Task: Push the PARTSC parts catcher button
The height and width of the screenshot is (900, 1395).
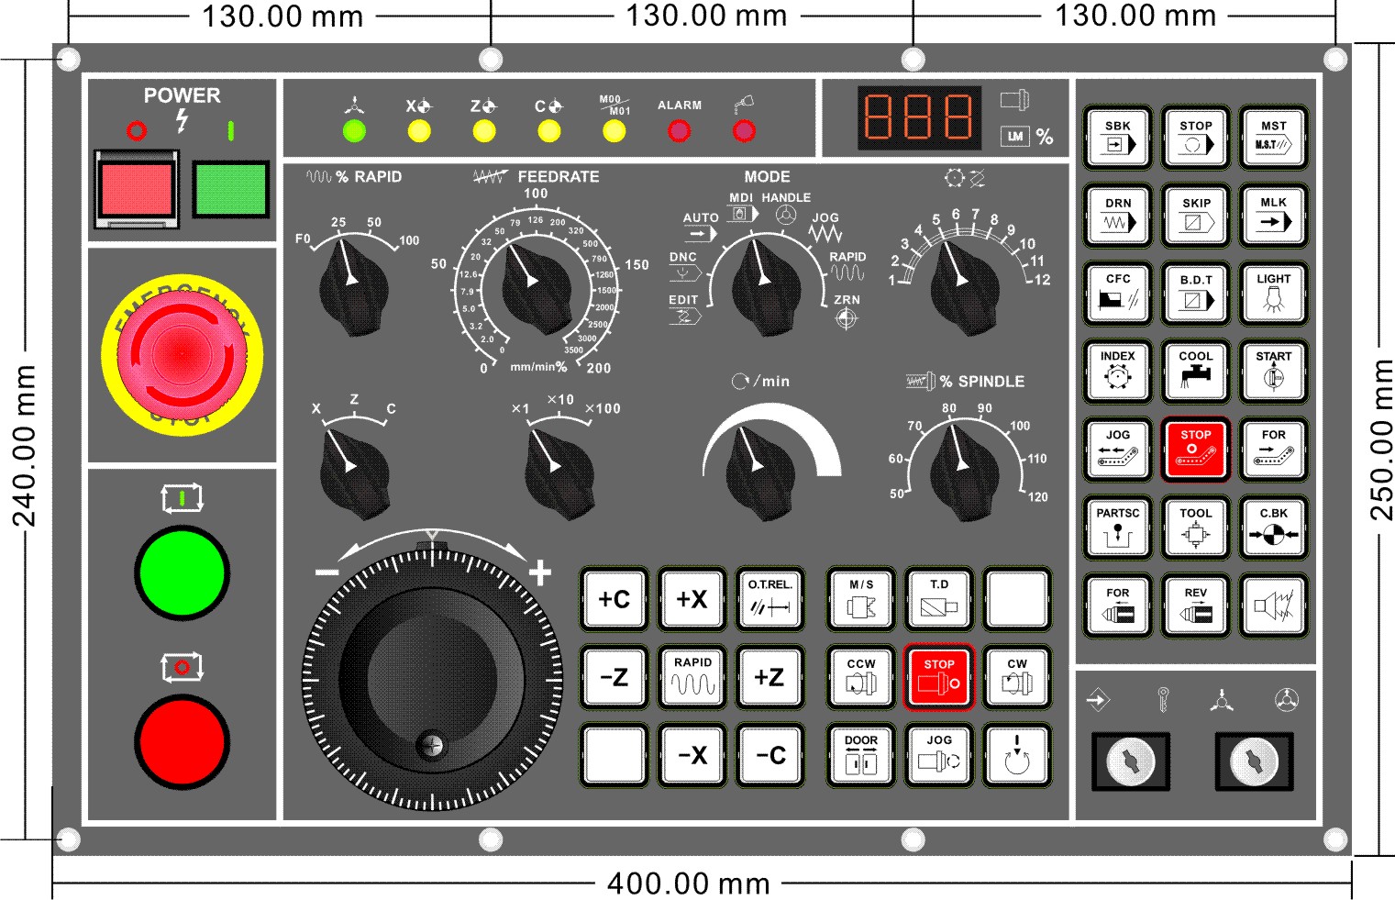Action: (x=1117, y=528)
